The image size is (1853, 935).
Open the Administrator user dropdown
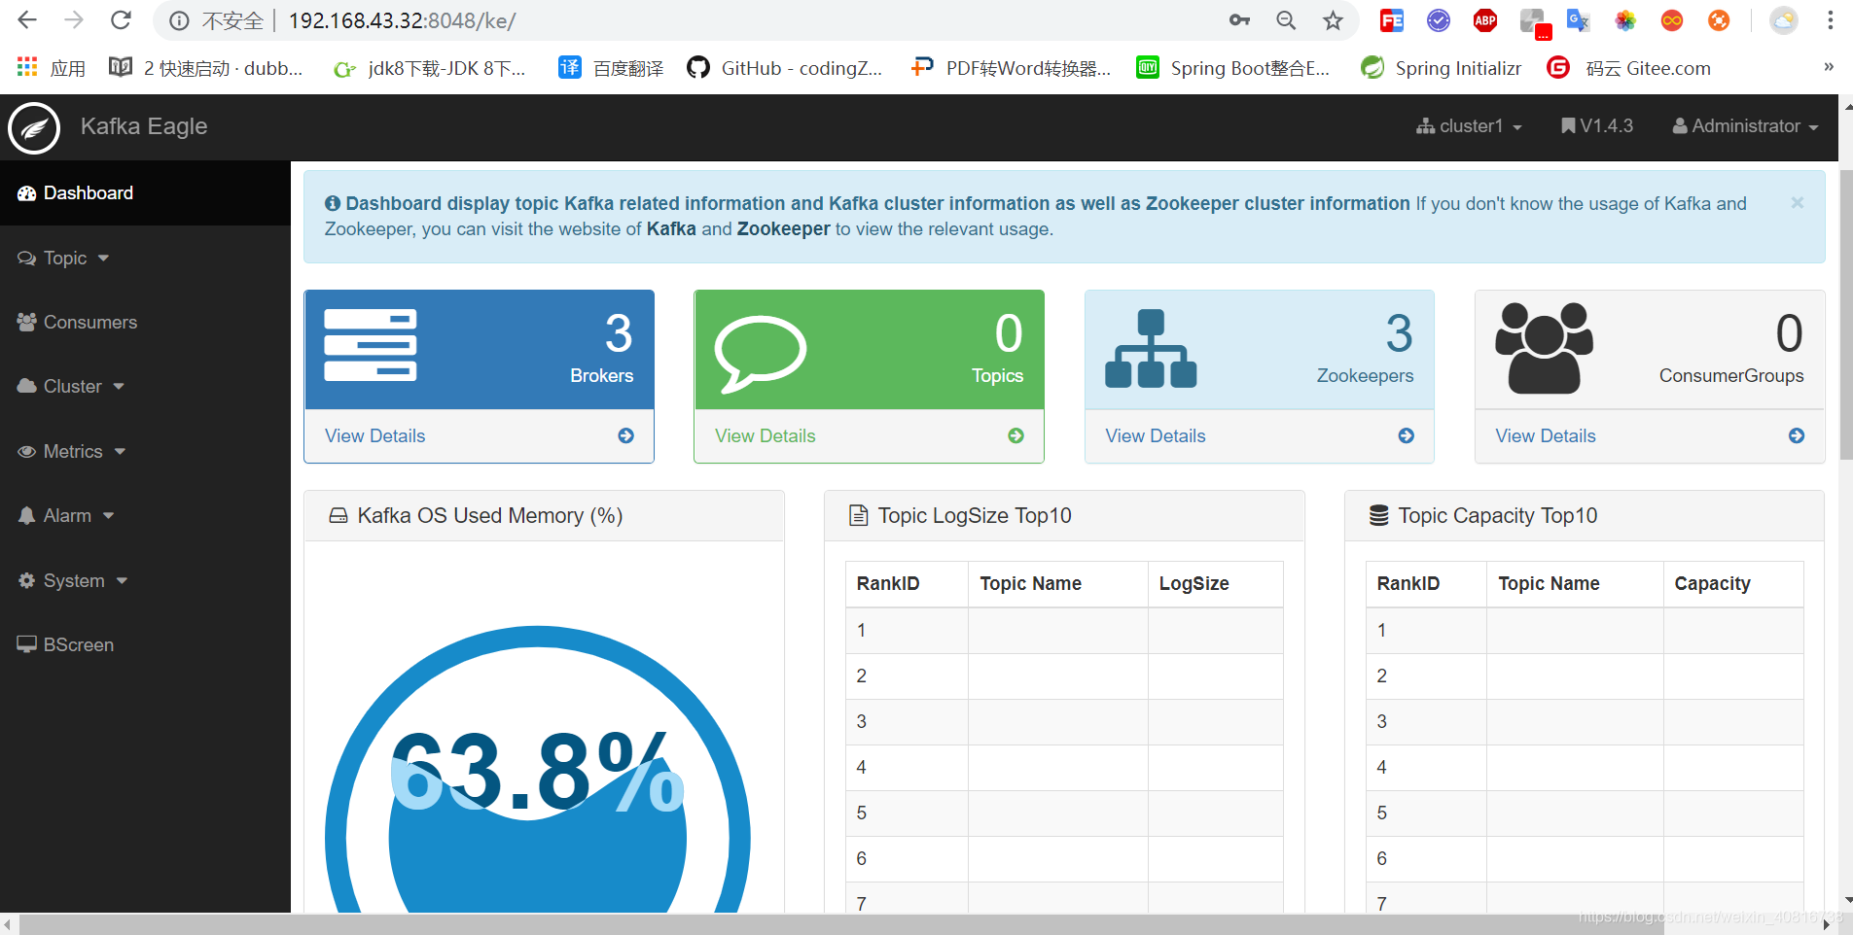coord(1745,125)
